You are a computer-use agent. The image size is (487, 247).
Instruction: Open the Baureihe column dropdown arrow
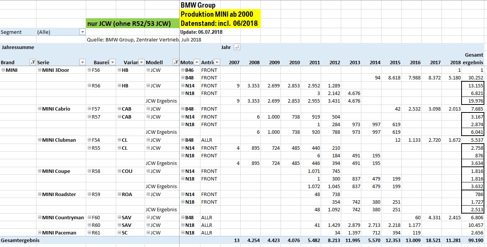(x=112, y=62)
